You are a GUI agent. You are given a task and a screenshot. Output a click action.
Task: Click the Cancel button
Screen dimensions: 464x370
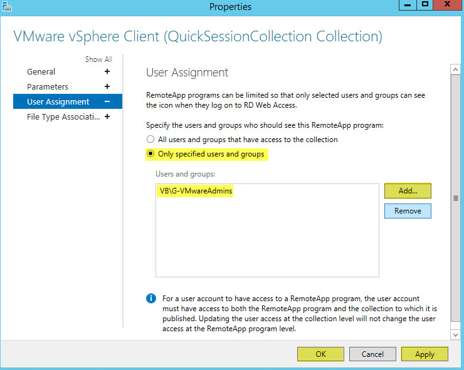(372, 354)
